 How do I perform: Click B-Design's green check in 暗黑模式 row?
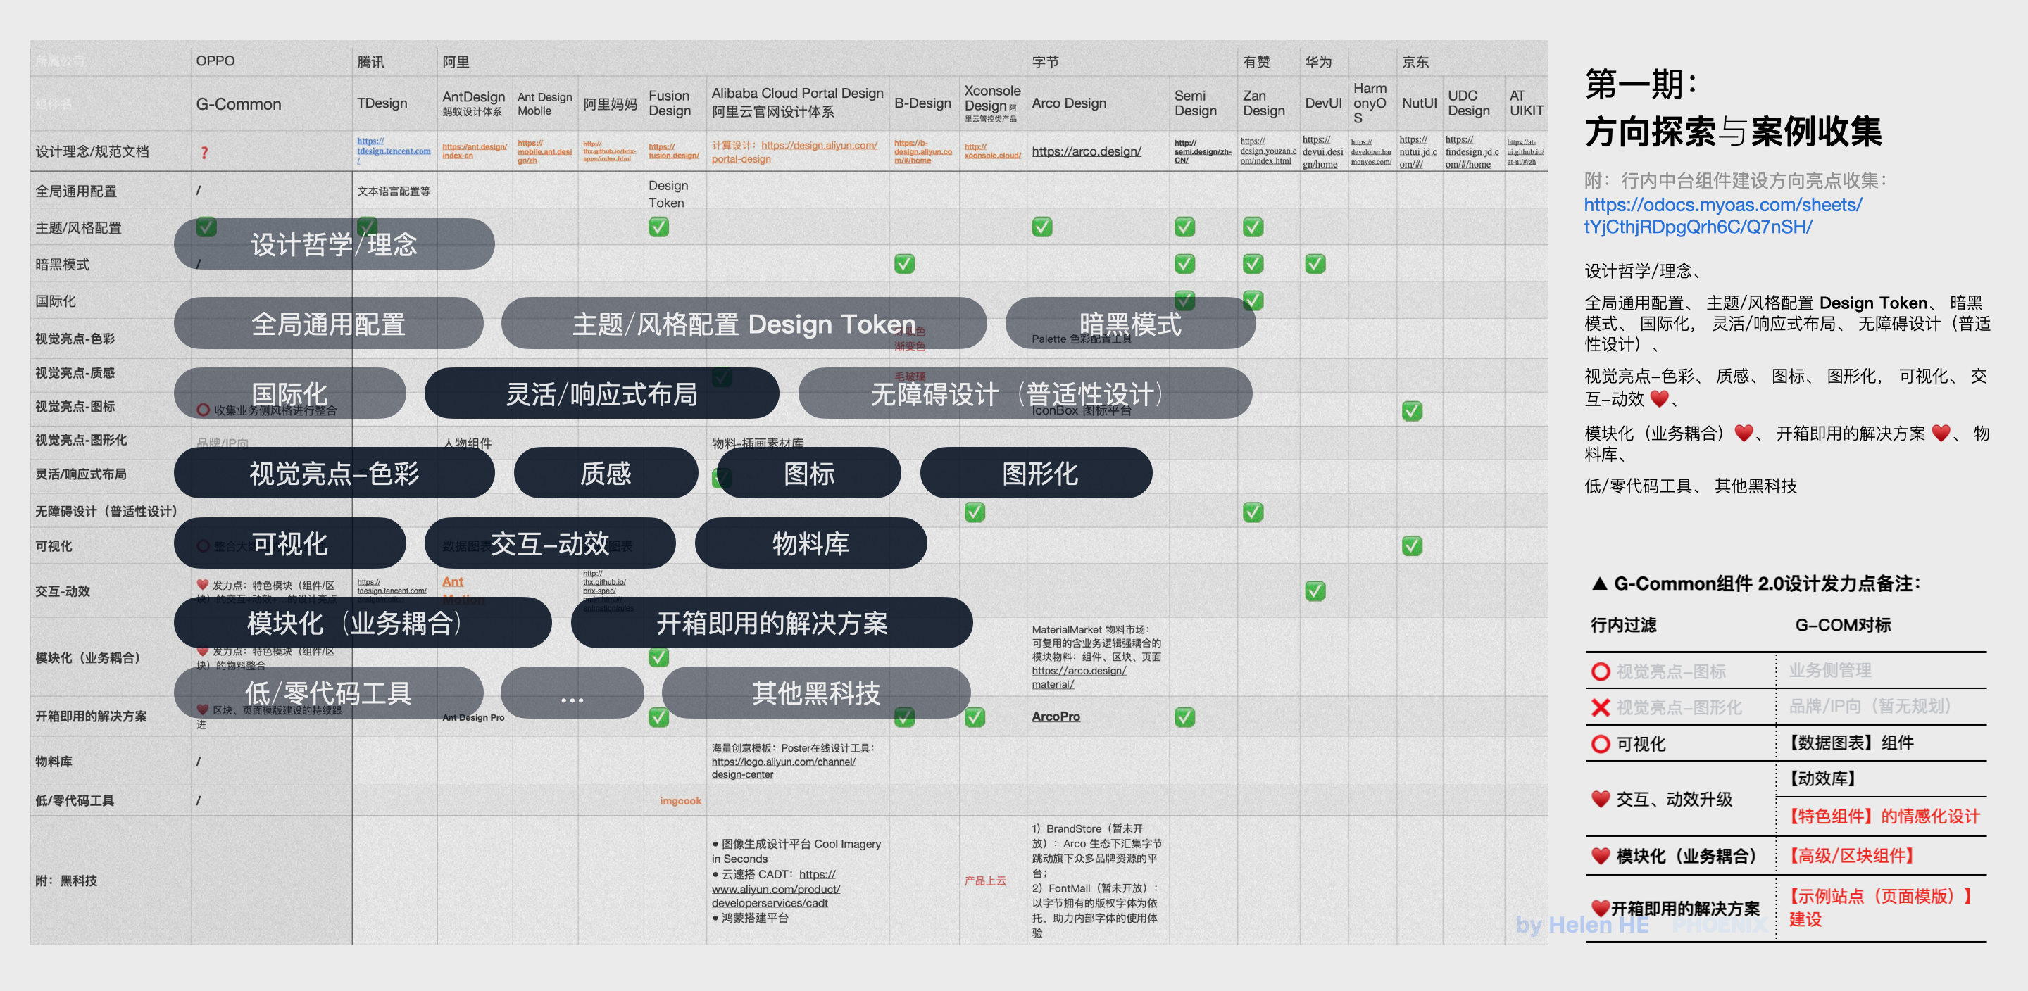coord(905,264)
